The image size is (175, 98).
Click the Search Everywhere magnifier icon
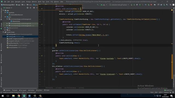(171, 5)
